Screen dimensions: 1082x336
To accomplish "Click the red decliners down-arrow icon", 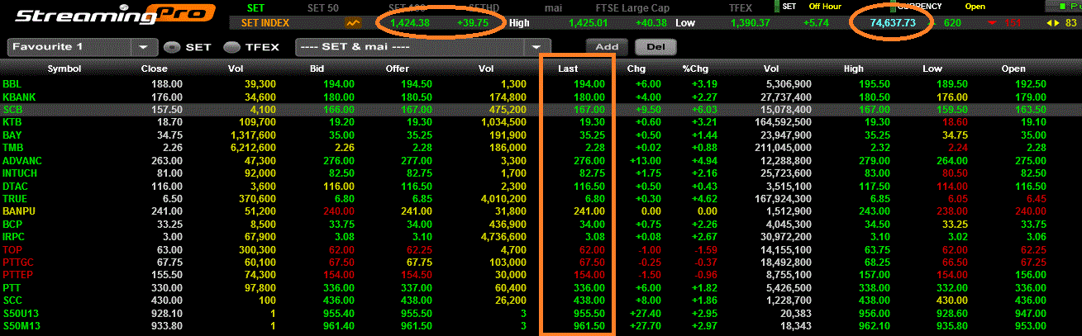I will tap(993, 23).
